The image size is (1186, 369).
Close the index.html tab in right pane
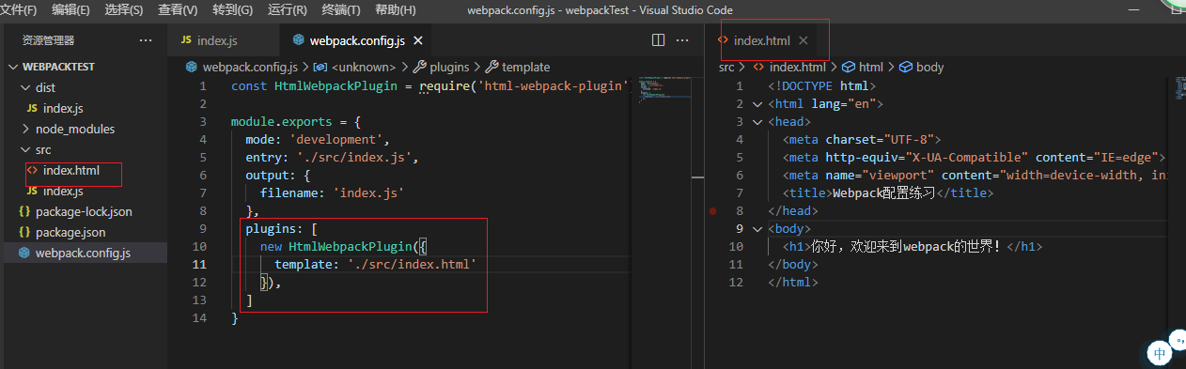[x=803, y=40]
